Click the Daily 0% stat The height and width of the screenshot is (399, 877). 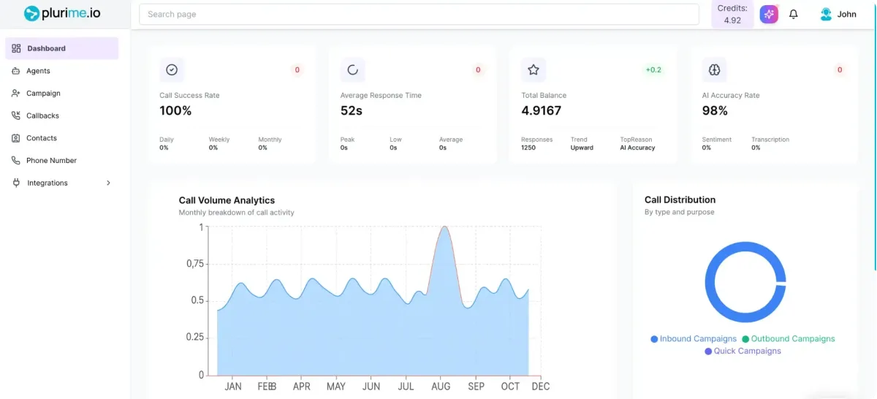coord(167,143)
